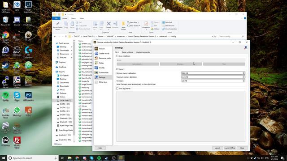Click the Windows Start button
287x161 pixels.
[x=4, y=158]
